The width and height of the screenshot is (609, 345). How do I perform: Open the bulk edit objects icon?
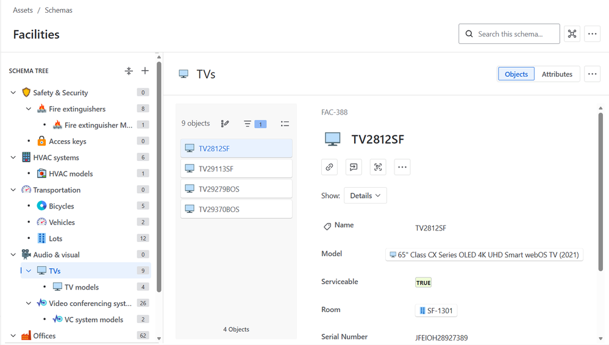tap(225, 124)
